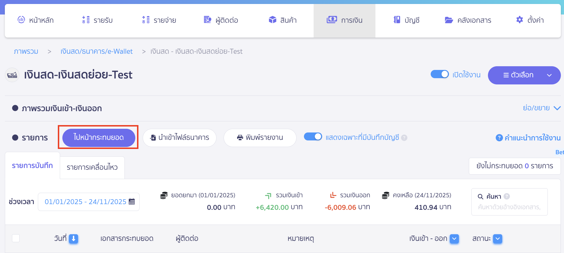
Task: Click นำเข้าไฟล์ธนาคาร import bank file button
Action: point(179,138)
